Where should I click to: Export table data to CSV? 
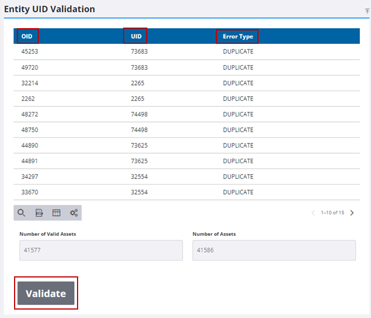39,213
